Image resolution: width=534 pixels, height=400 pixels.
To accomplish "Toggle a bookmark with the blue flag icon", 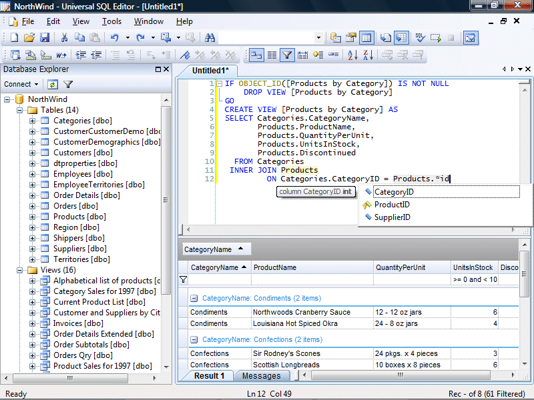I will point(185,55).
